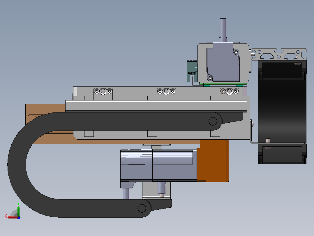314x236 pixels.
Task: Select the red X axis arrow
Action: point(13,217)
